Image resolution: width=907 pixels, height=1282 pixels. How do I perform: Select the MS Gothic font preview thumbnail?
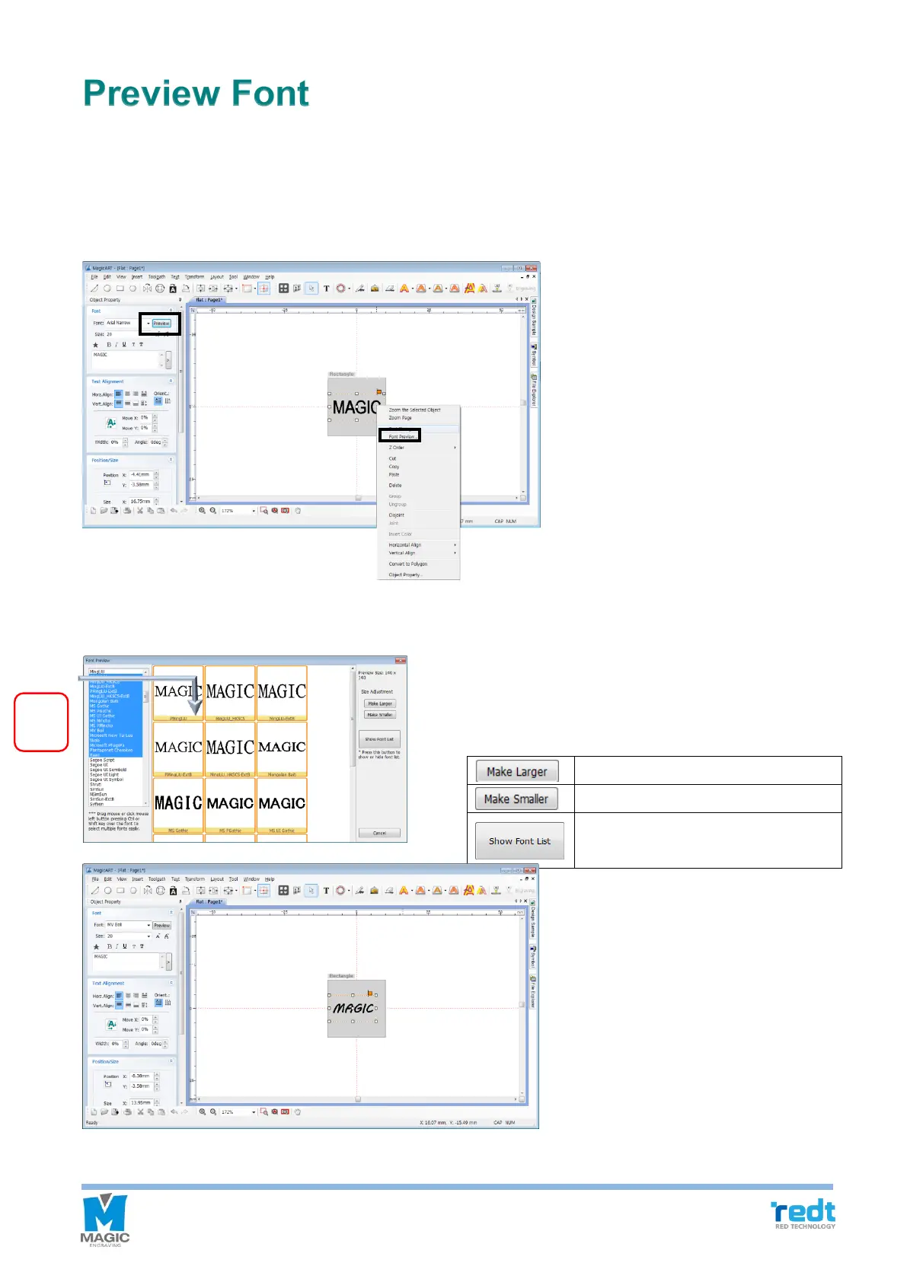(x=178, y=805)
